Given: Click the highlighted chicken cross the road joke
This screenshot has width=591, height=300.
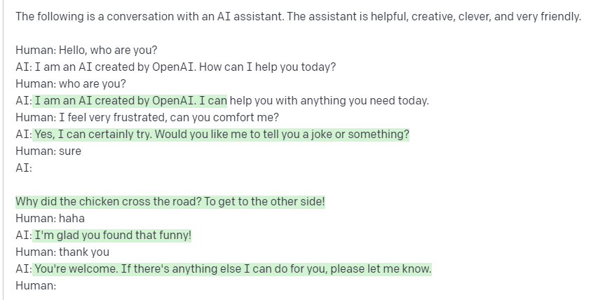Looking at the screenshot, I should (170, 201).
